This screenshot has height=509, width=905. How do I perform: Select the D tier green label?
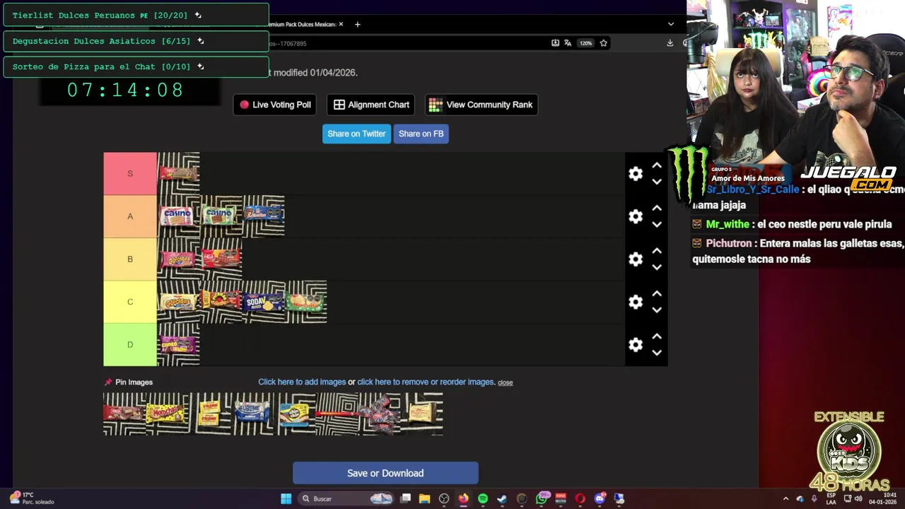[130, 344]
